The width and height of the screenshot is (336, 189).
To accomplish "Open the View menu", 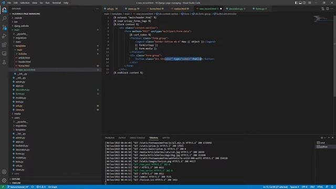I will (x=35, y=3).
